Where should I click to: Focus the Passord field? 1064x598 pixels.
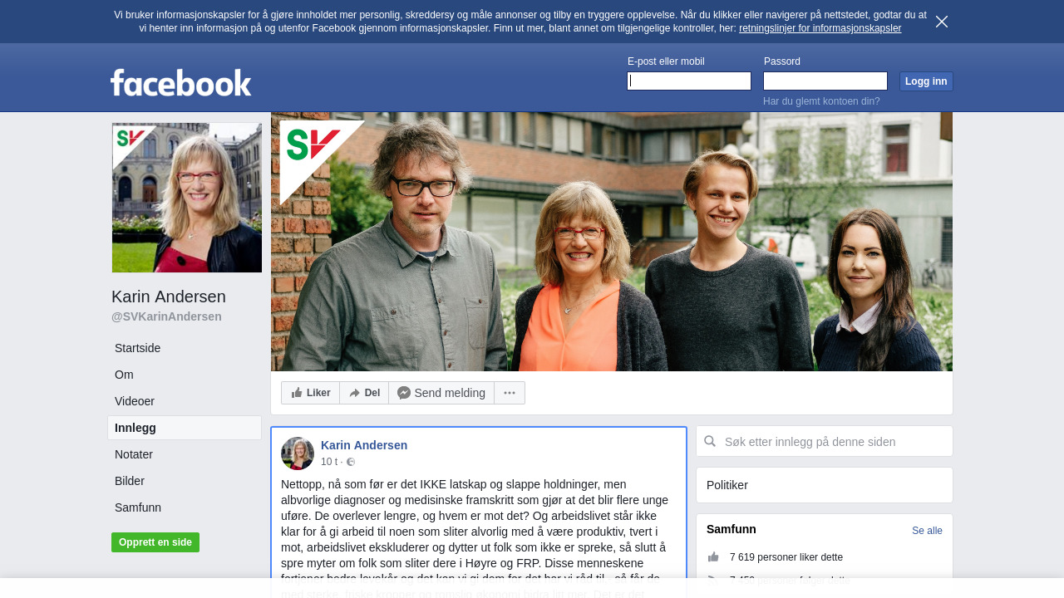coord(825,81)
